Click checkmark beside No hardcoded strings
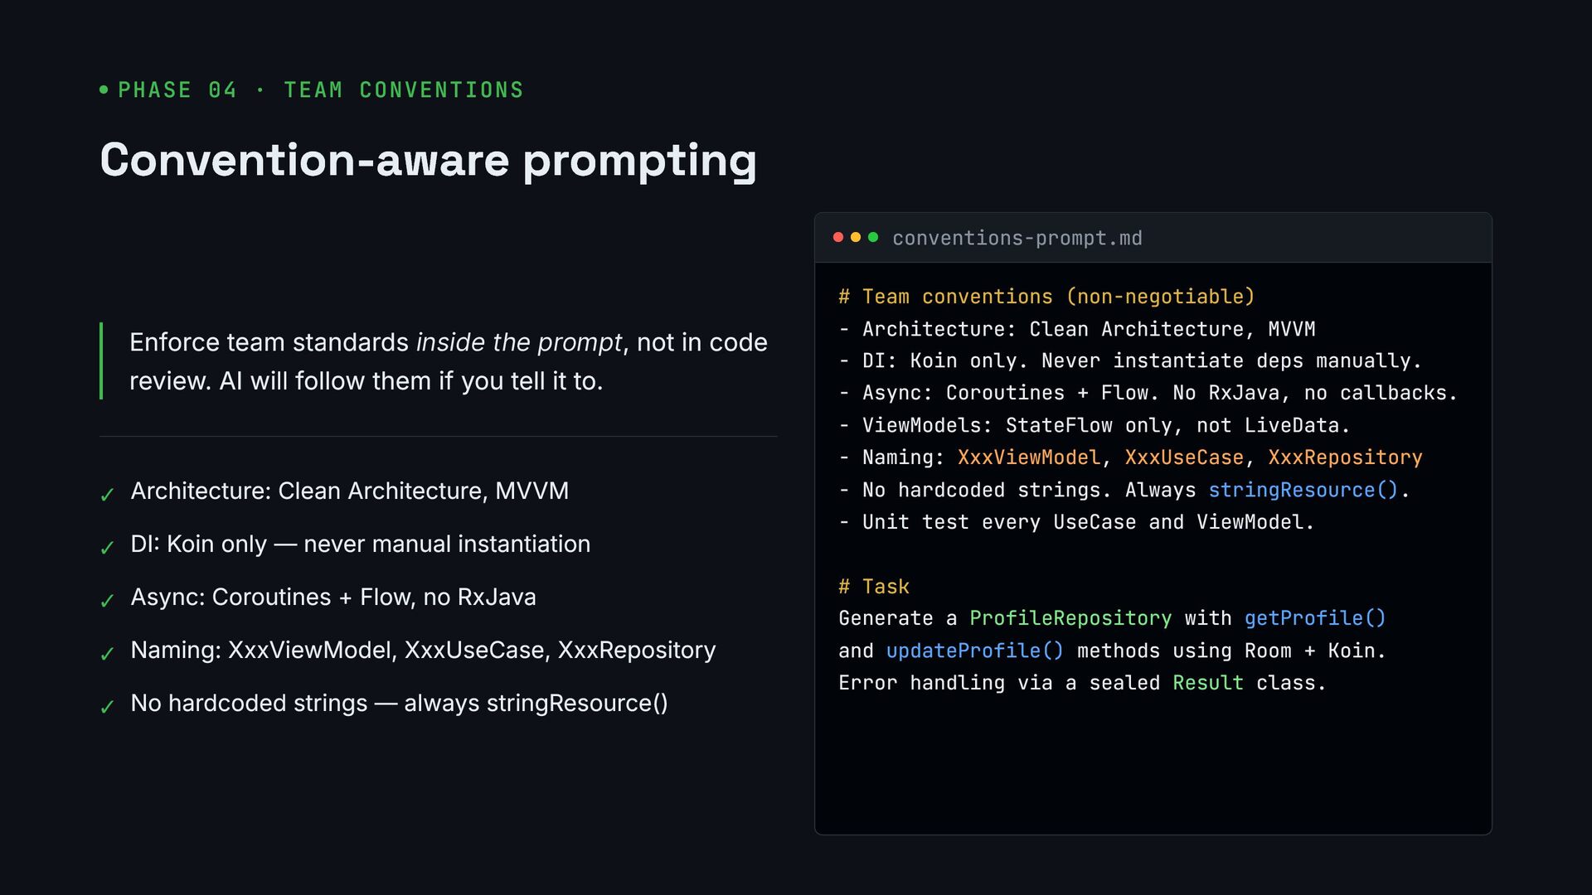The width and height of the screenshot is (1592, 895). click(x=107, y=707)
